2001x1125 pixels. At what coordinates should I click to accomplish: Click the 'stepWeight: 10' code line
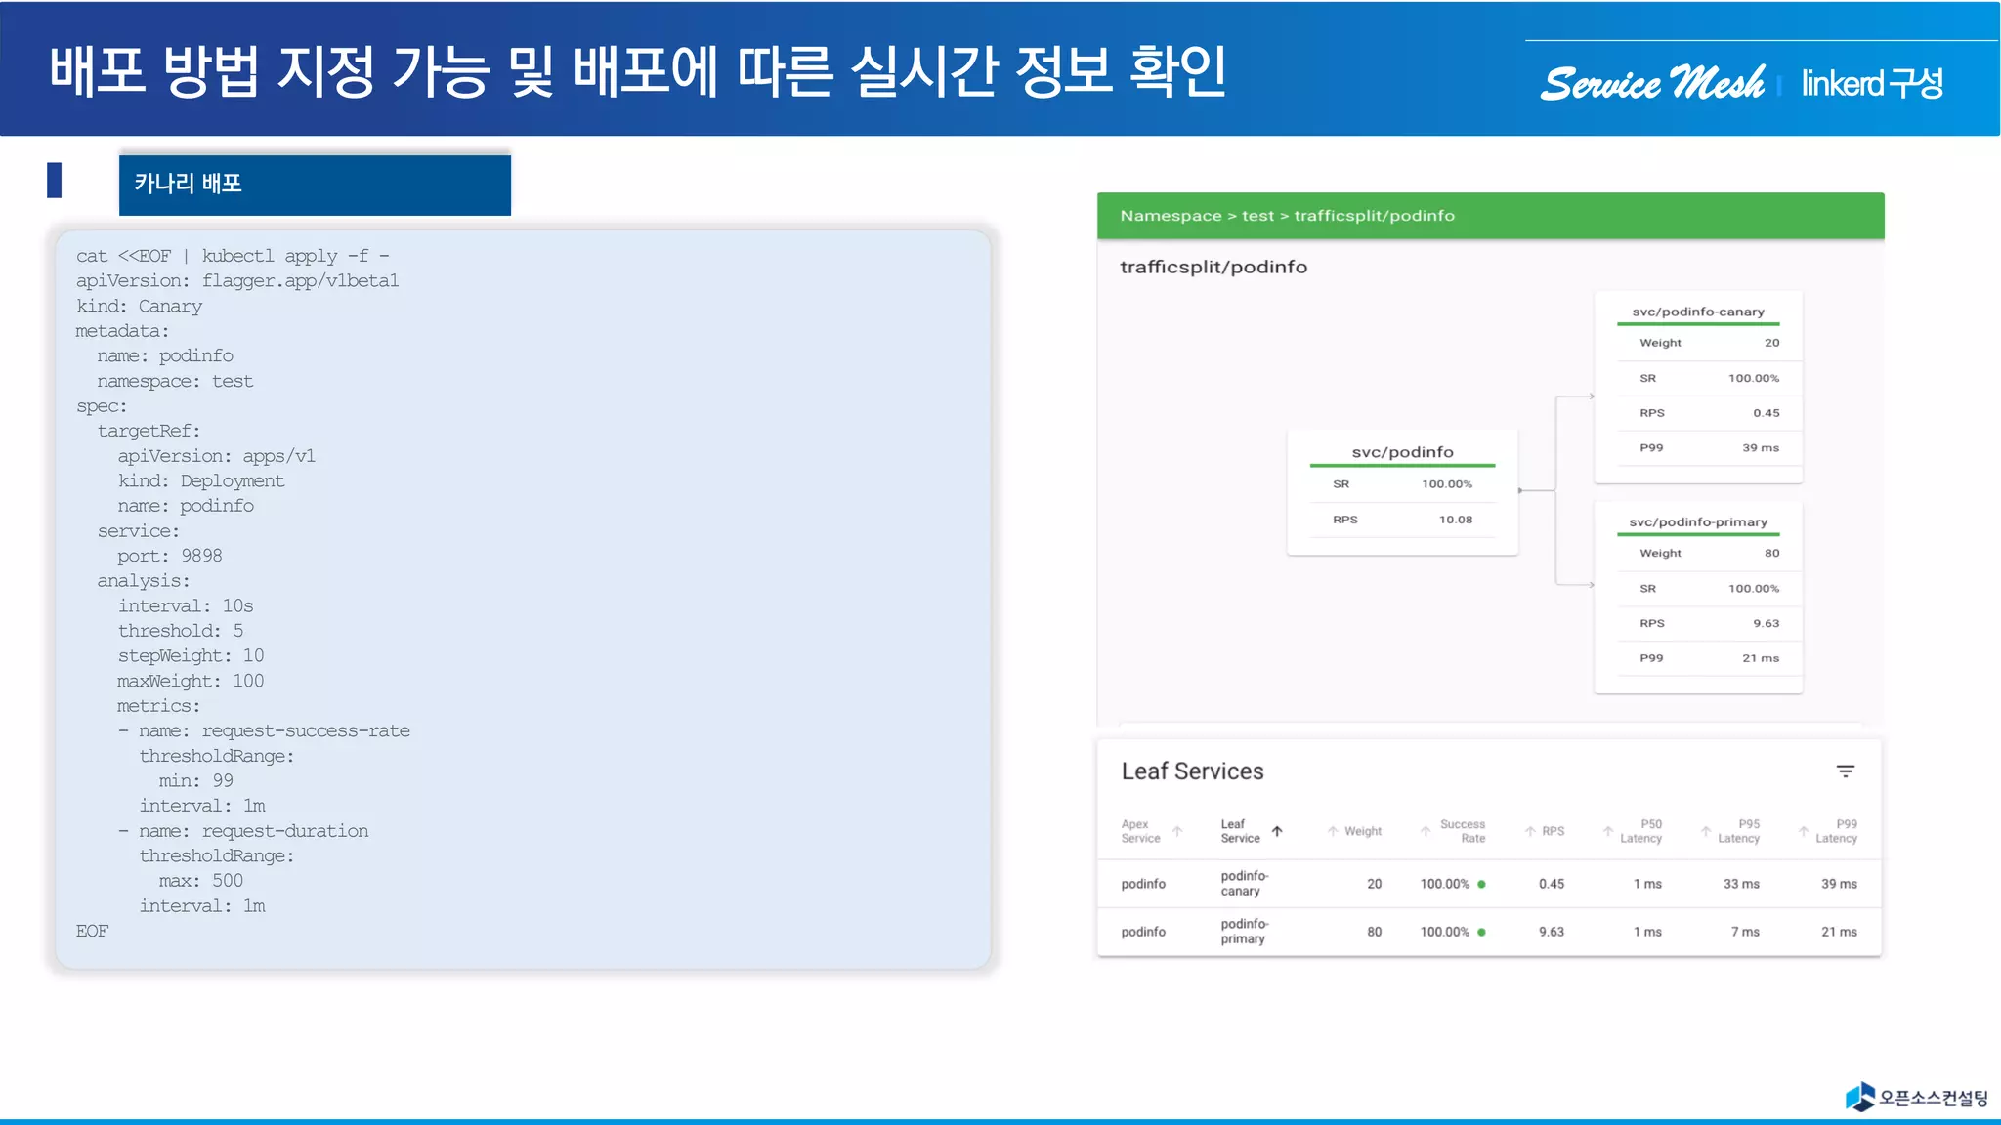click(x=191, y=656)
